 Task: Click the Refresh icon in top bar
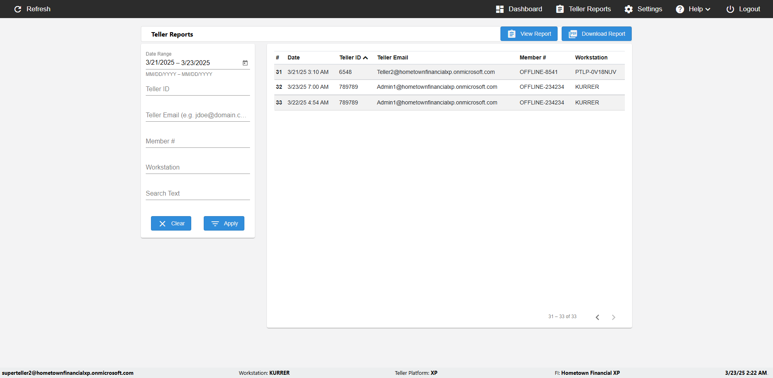coord(18,9)
